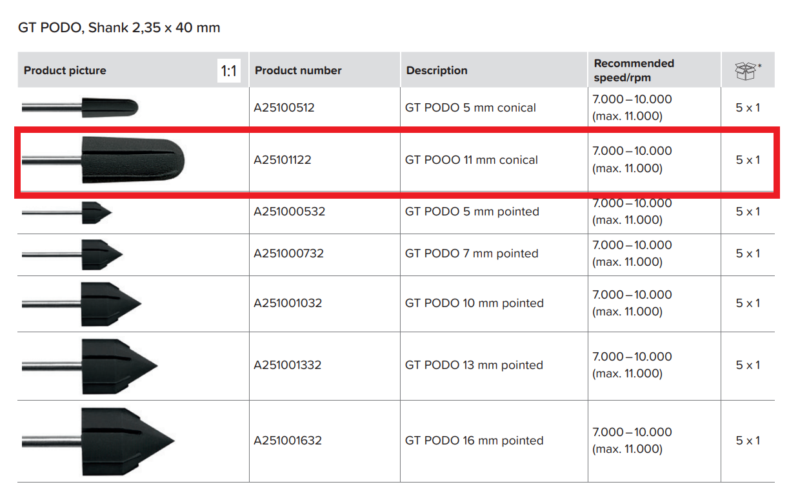Select product number A251000532

point(289,212)
